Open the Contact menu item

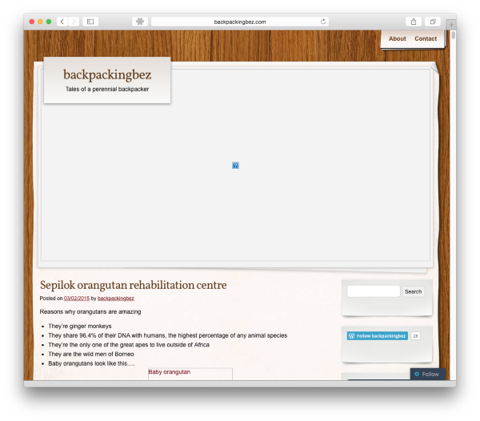[426, 38]
